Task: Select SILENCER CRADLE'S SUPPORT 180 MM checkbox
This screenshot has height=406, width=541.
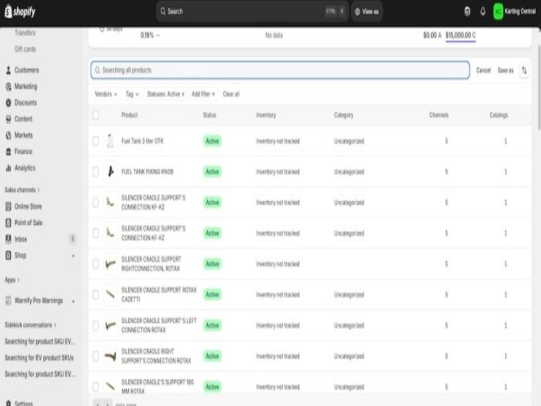Action: pos(96,387)
